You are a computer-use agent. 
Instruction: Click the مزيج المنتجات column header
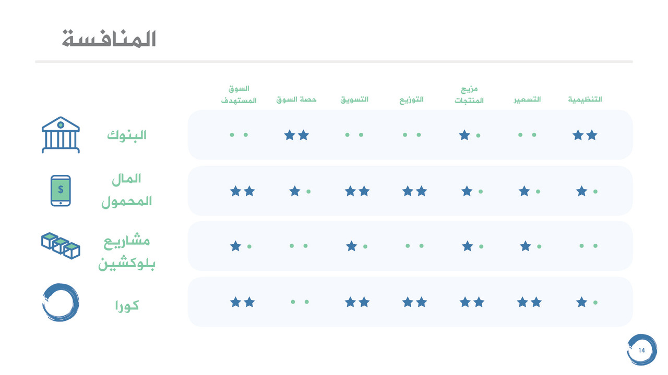point(469,95)
